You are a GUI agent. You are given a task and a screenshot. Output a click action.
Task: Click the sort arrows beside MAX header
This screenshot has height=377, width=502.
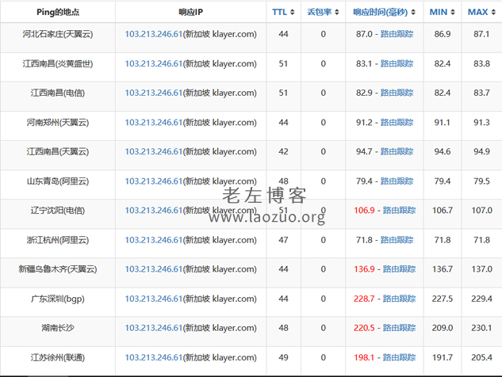(x=493, y=12)
